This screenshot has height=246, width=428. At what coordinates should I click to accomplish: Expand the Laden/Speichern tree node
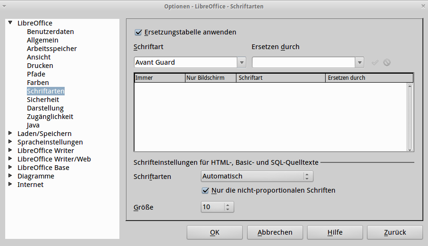click(11, 134)
